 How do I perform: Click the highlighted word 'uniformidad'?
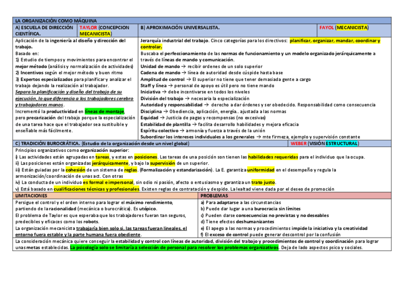click(261, 169)
